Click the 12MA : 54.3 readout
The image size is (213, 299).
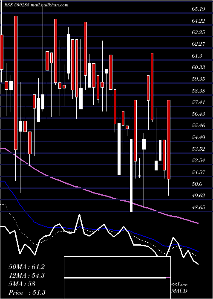(27, 276)
